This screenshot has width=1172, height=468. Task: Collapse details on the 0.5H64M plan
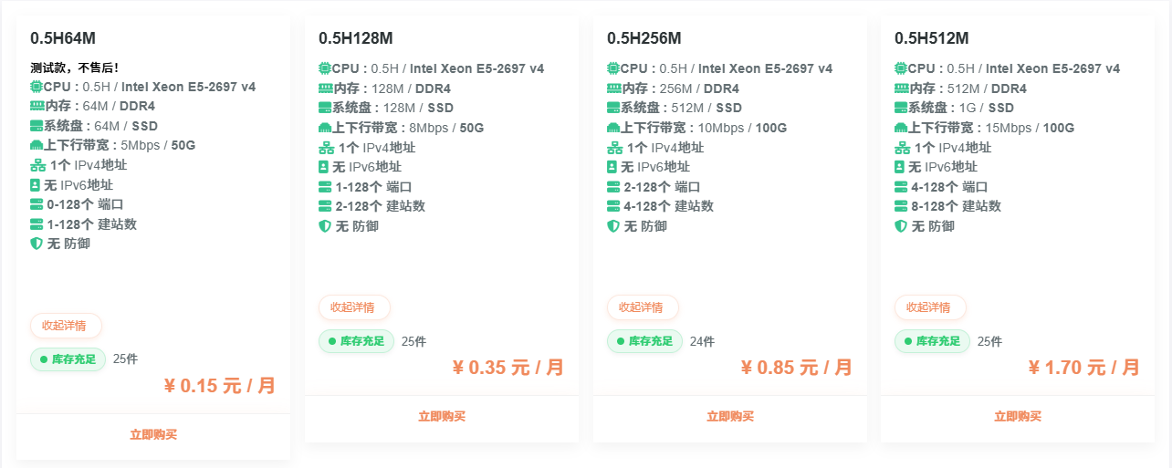[66, 326]
